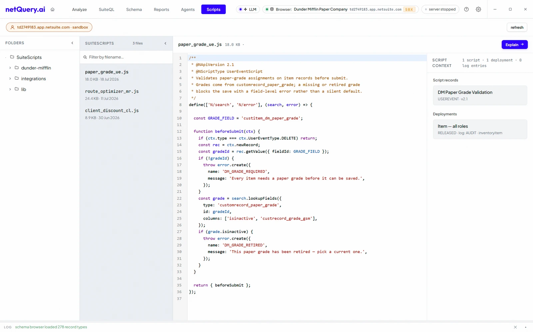Click the SBX badge in the browser pill
The width and height of the screenshot is (533, 332).
click(409, 9)
